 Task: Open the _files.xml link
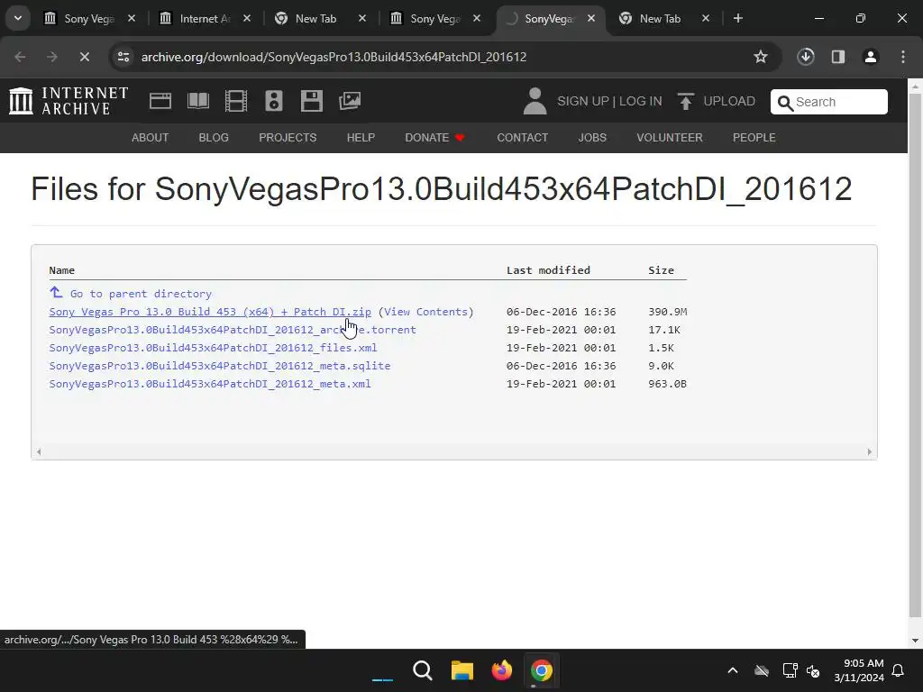(213, 348)
